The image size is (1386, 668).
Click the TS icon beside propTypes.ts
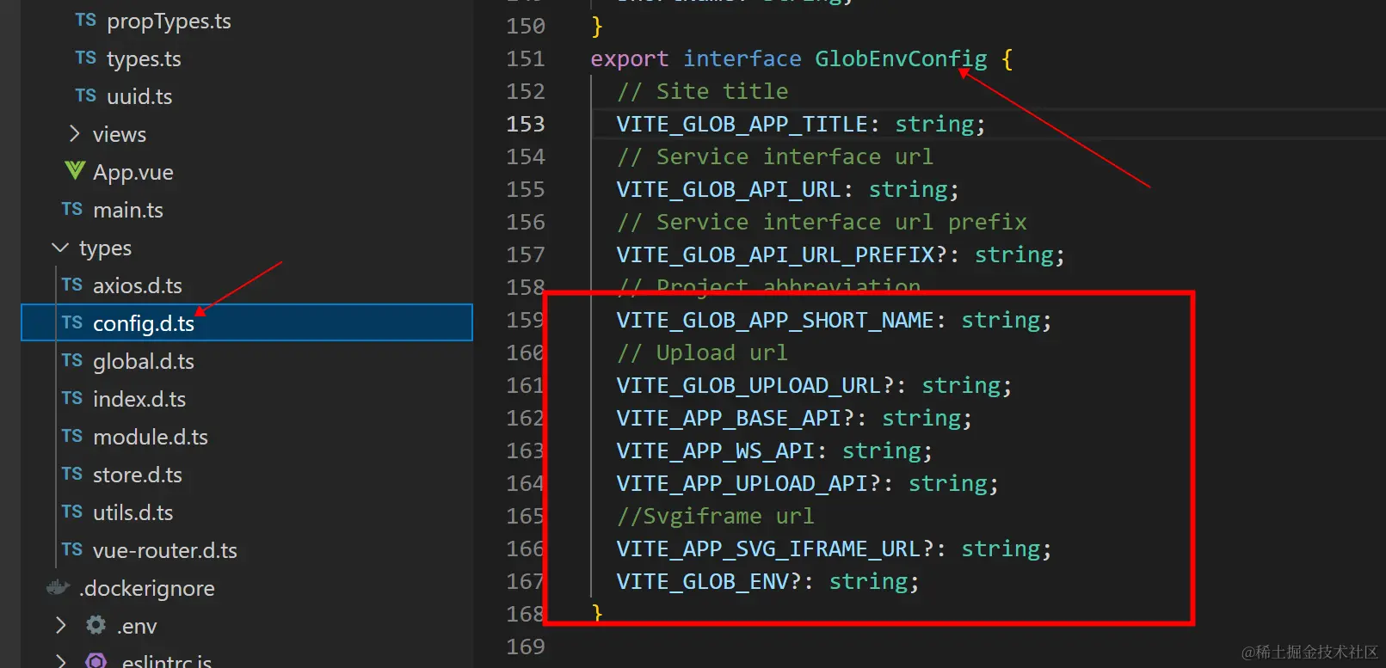point(85,21)
